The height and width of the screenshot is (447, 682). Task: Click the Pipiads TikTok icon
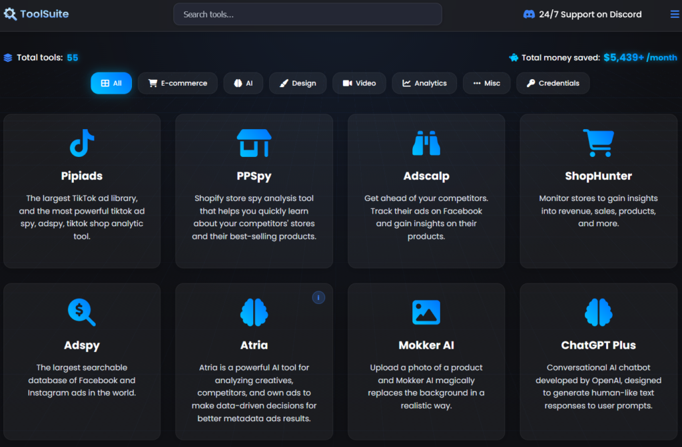82,143
